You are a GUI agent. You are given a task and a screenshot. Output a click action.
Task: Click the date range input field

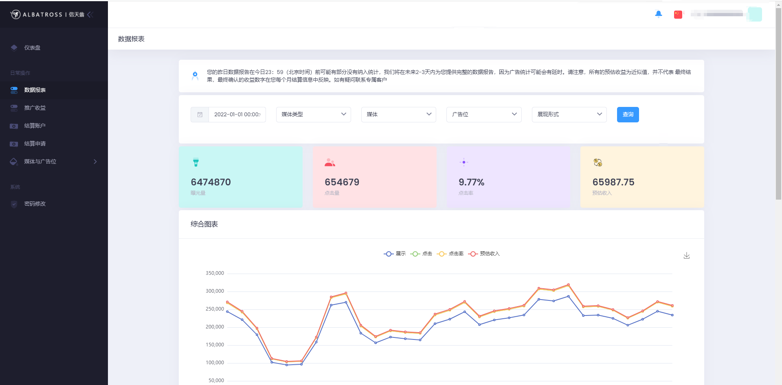tap(237, 115)
